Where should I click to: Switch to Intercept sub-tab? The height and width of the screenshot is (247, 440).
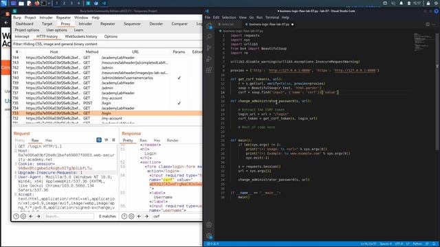pyautogui.click(x=22, y=36)
